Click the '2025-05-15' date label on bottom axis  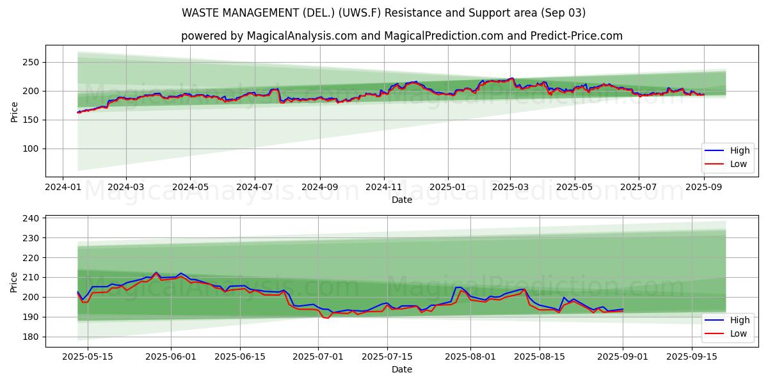[x=88, y=357]
